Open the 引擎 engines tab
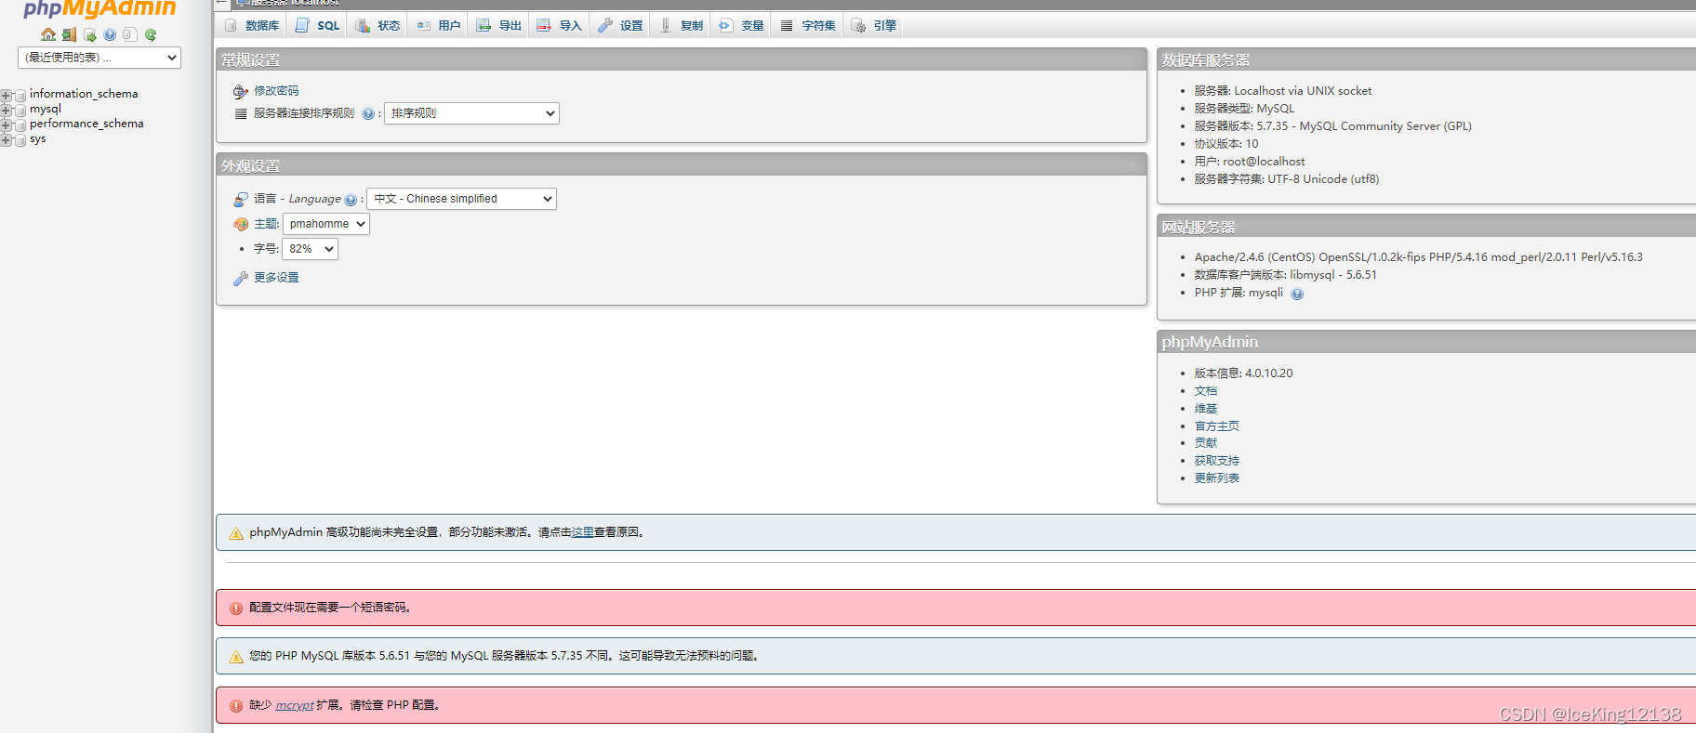 [873, 25]
